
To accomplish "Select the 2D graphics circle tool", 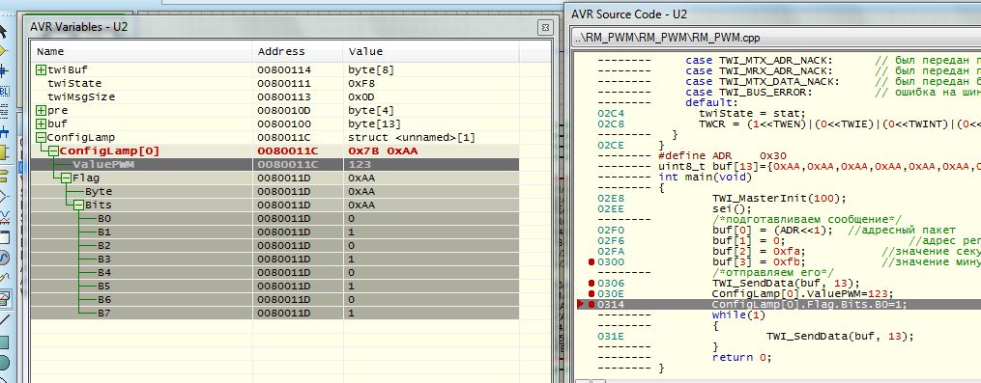I will pos(4,363).
